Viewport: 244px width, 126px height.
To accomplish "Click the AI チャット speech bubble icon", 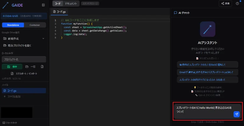I will click(x=175, y=13).
